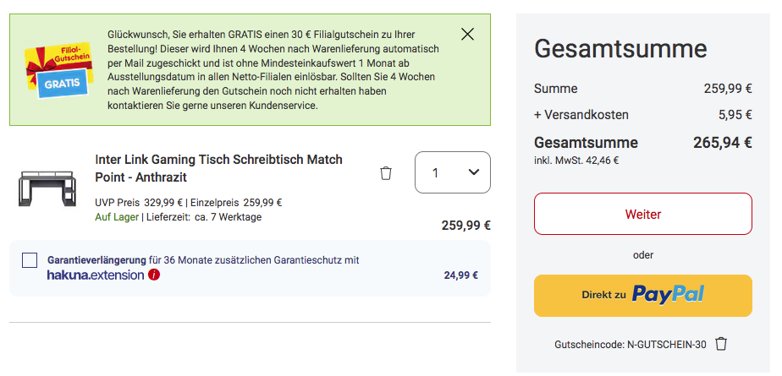Click the Gutscheincode N-GUTSCHEIN-30 text
This screenshot has width=782, height=376.
[631, 345]
